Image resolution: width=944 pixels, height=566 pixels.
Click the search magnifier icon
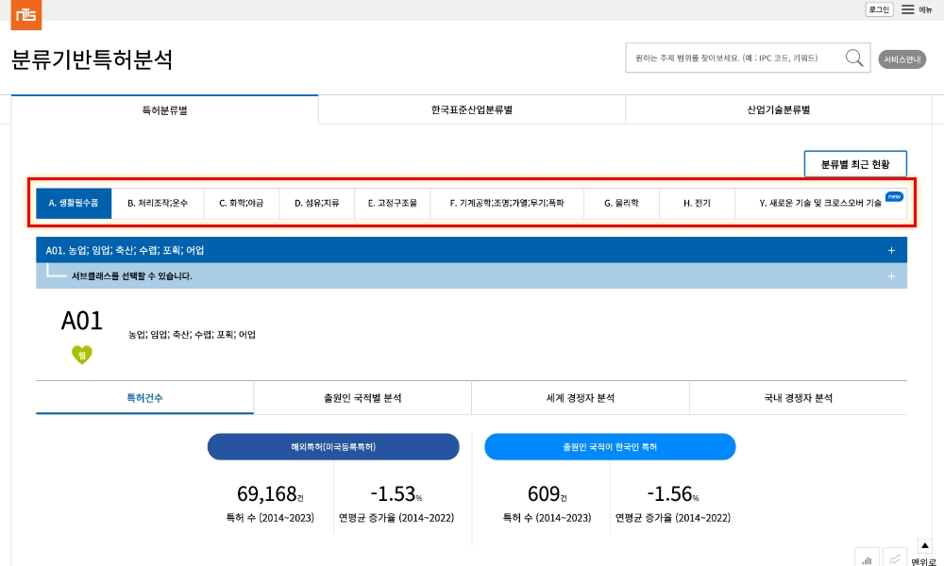pyautogui.click(x=853, y=58)
